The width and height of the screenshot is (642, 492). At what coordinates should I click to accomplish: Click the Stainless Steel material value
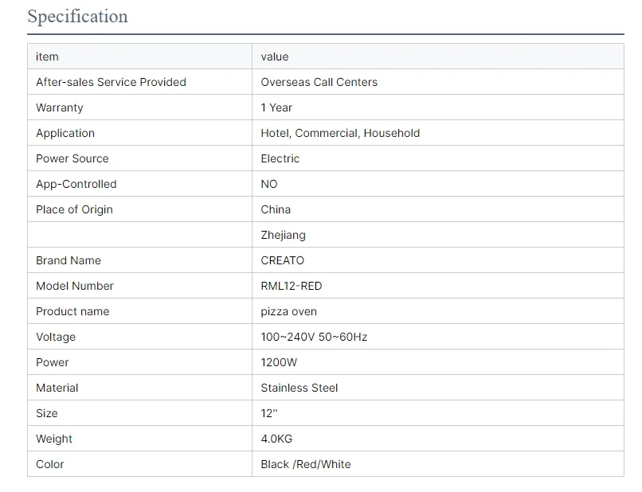(299, 388)
